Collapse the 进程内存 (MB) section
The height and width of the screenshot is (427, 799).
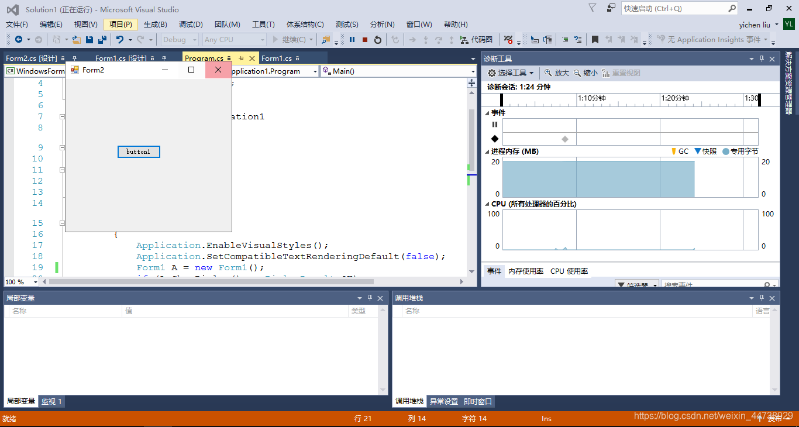point(487,151)
